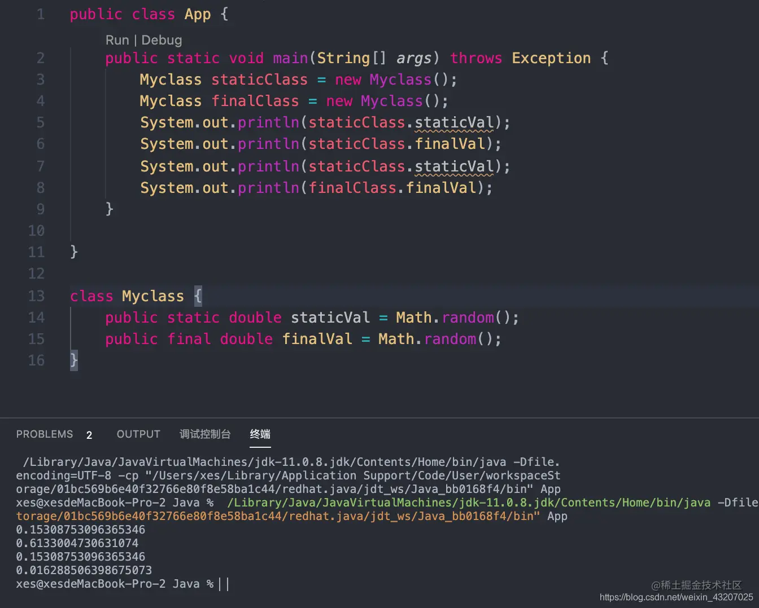This screenshot has height=608, width=759.
Task: Click the variable staticClass on line 3
Action: click(259, 80)
